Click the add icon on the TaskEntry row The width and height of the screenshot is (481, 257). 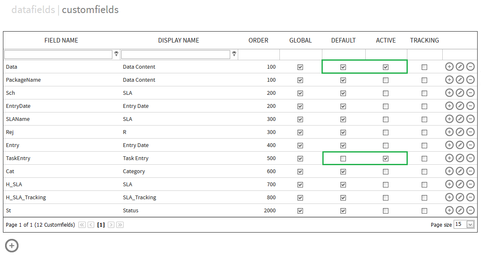coord(449,158)
